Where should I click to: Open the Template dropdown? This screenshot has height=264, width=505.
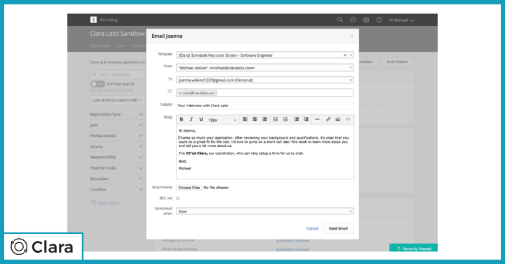coord(264,55)
